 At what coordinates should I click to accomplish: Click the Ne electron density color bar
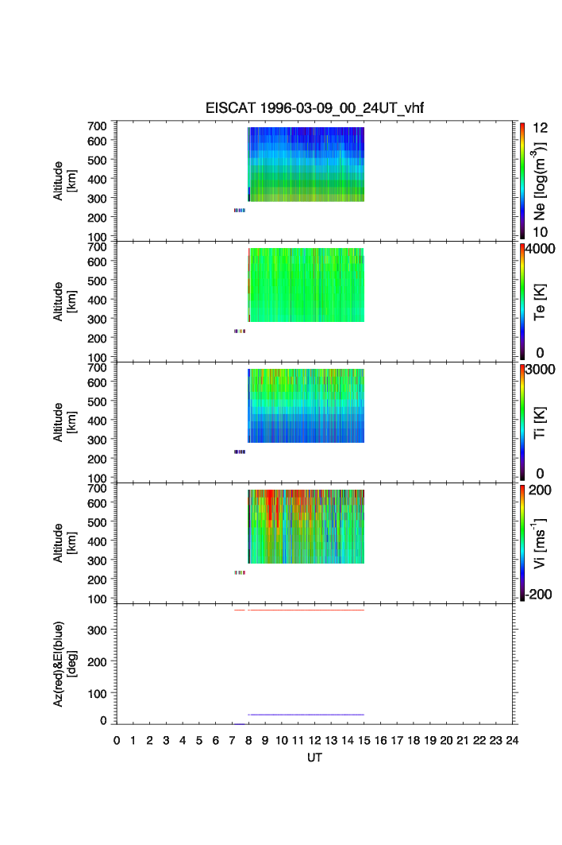[522, 180]
